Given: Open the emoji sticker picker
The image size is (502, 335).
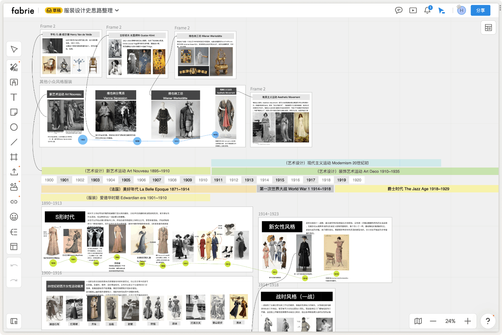Looking at the screenshot, I should coord(14,217).
